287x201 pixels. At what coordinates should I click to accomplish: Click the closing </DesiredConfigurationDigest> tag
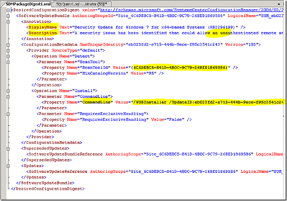[x=48, y=189]
